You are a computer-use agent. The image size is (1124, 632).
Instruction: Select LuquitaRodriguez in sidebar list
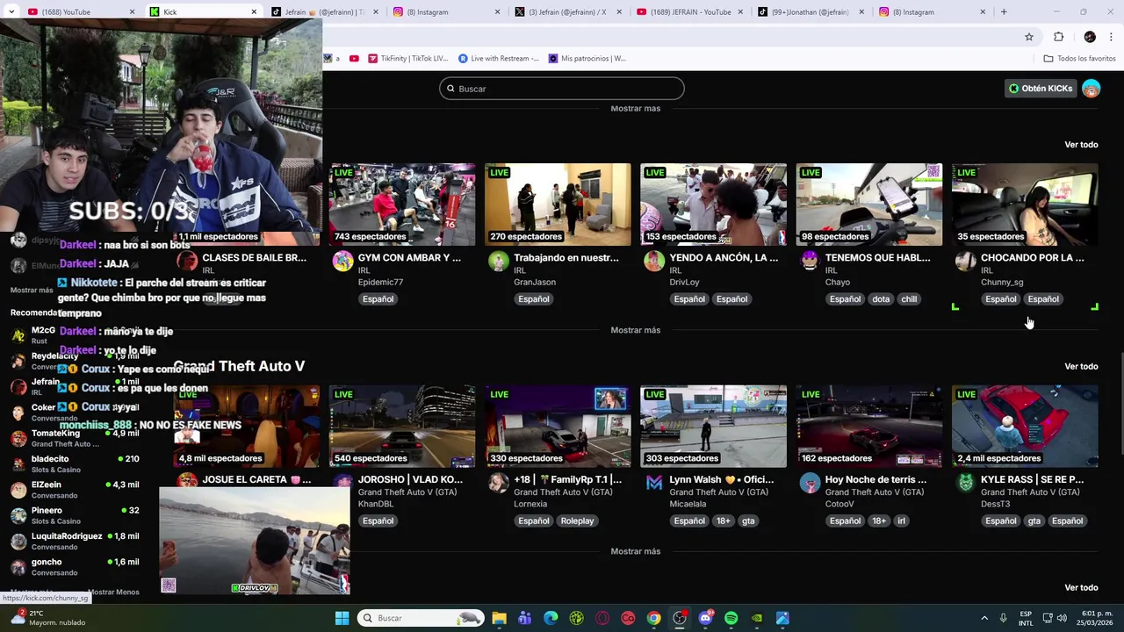click(75, 541)
